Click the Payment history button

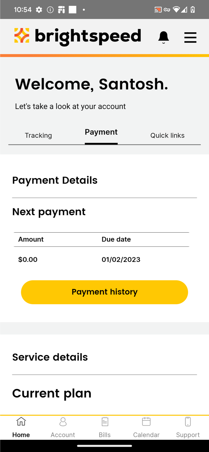tap(104, 292)
